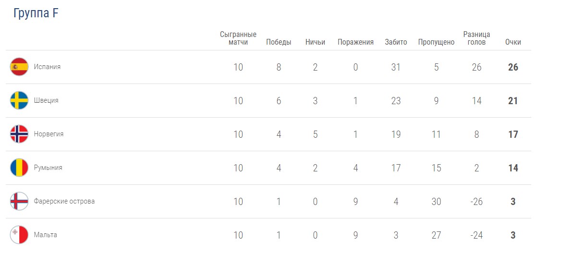
Task: Click the Очки column header
Action: (513, 42)
